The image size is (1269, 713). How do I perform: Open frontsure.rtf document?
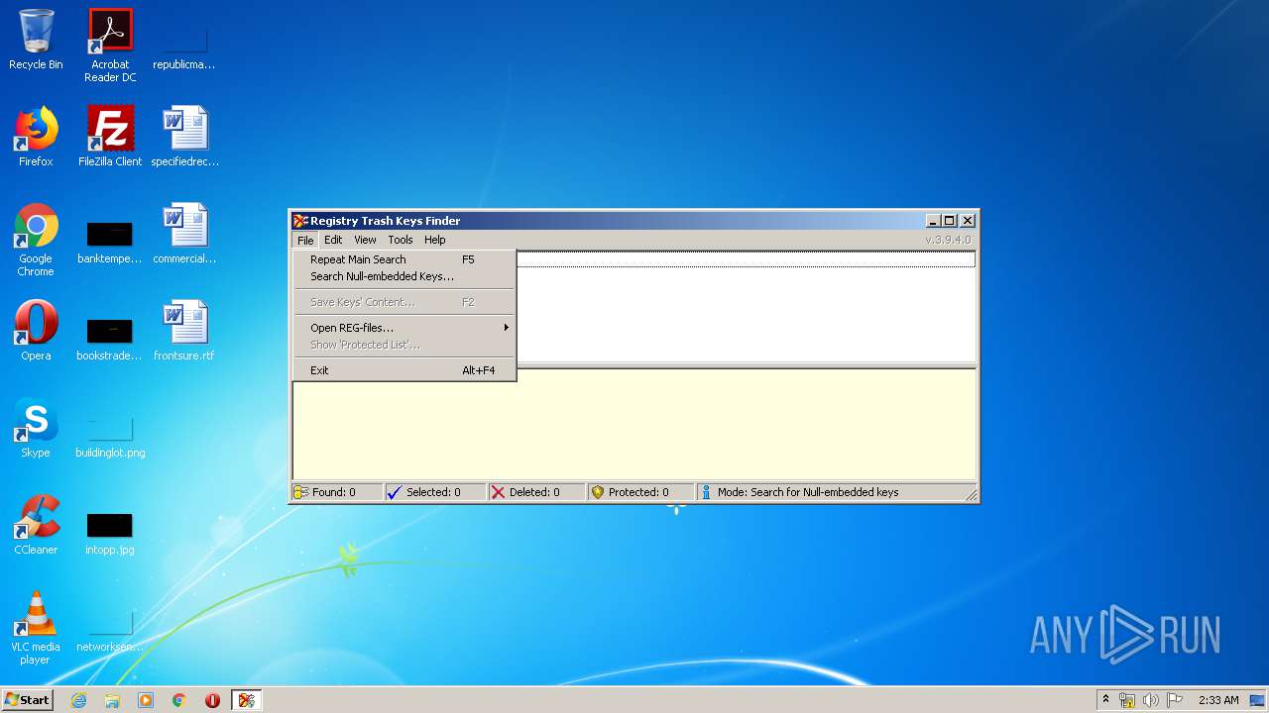pos(184,331)
